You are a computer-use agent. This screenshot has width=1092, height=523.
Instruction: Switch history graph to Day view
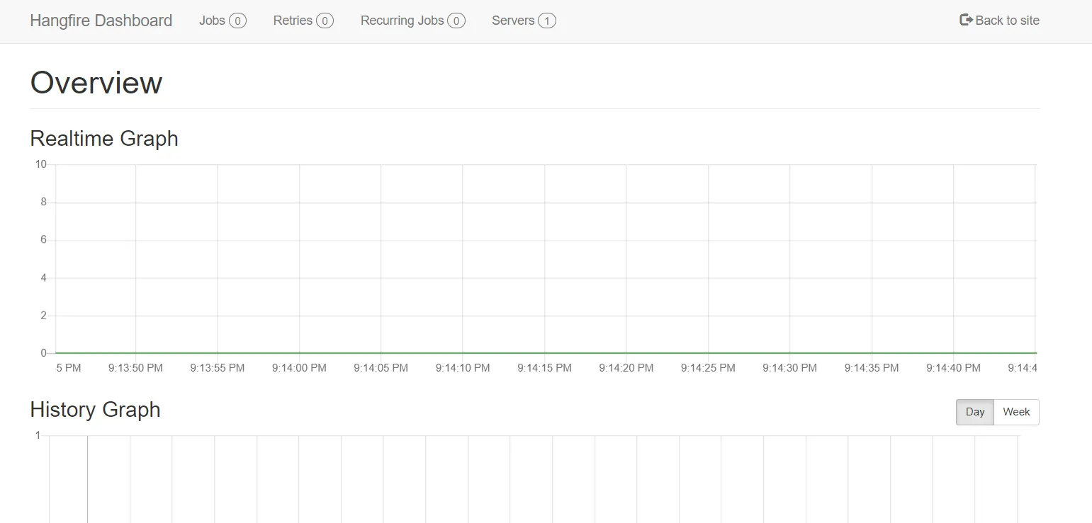point(975,412)
